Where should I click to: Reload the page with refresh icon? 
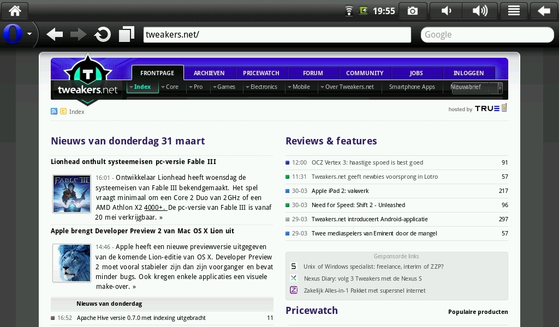pos(102,34)
